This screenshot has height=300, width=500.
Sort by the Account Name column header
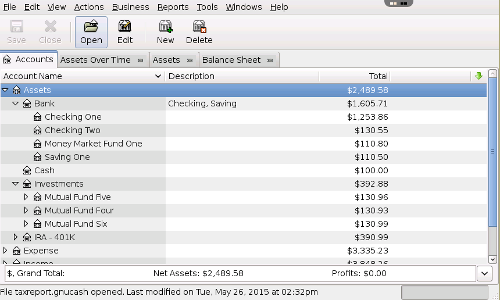[x=83, y=76]
